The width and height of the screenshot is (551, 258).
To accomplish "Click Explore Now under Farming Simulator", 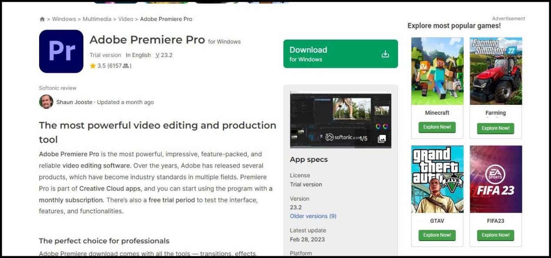I will pyautogui.click(x=495, y=128).
